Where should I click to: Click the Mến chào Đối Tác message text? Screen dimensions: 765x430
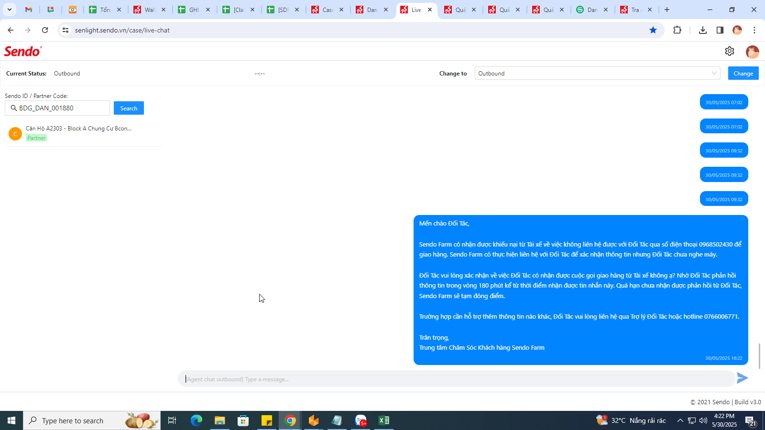[444, 223]
